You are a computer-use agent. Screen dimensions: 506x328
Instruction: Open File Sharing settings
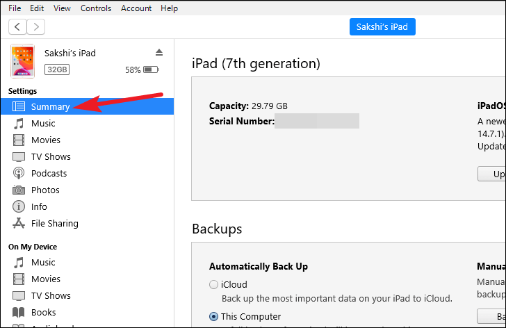pos(87,223)
